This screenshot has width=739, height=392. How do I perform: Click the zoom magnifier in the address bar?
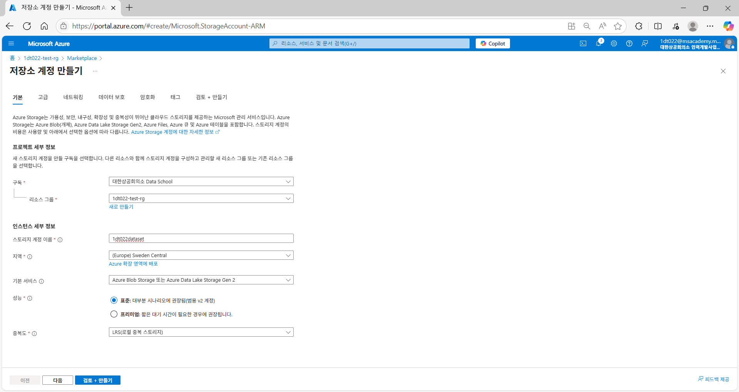(587, 26)
